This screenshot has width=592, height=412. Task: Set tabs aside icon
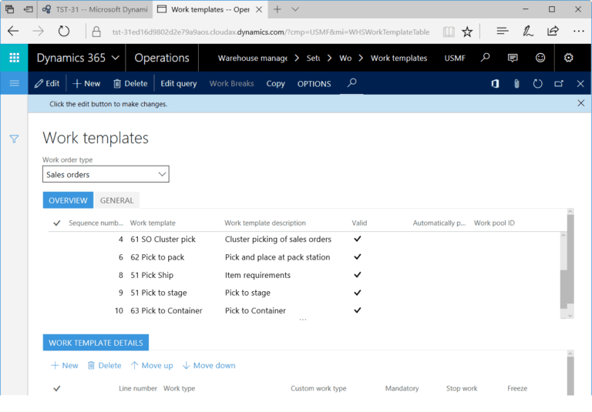28,9
